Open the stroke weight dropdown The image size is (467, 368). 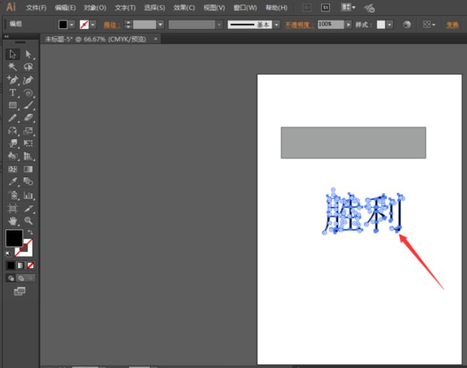coord(160,25)
